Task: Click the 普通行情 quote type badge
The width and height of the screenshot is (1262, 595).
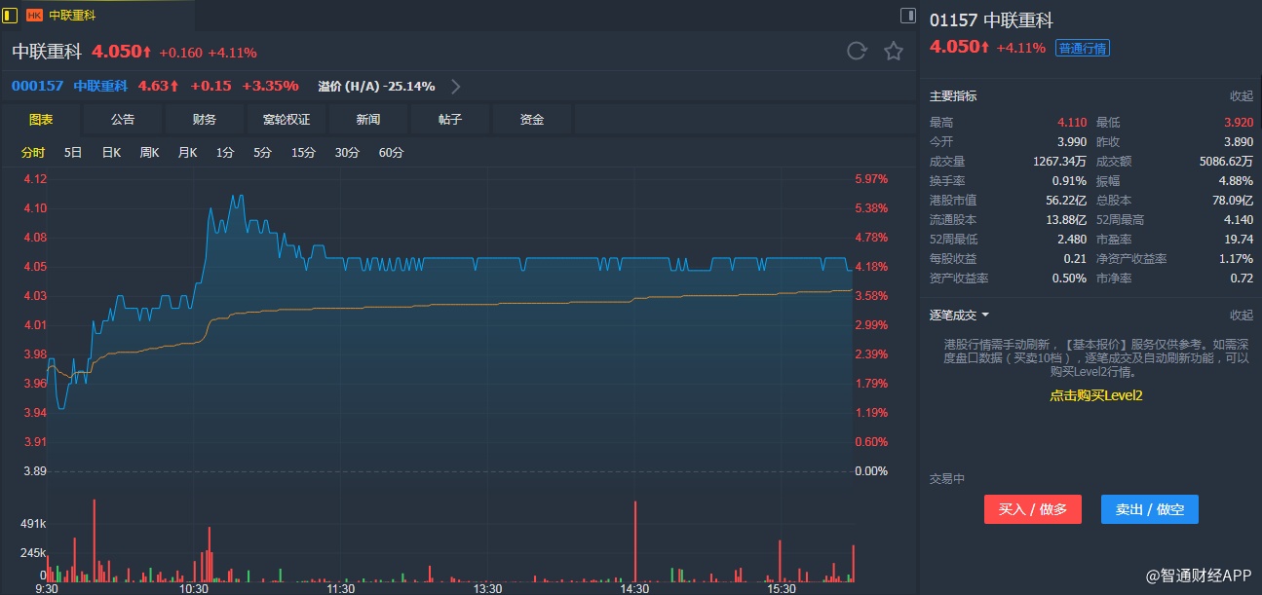Action: point(1082,48)
